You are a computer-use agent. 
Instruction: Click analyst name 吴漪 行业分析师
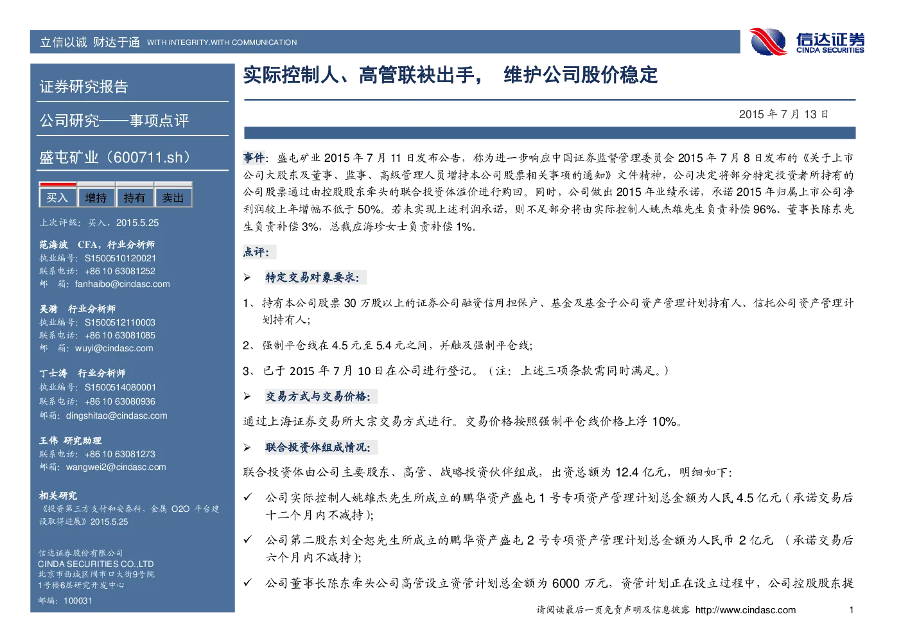78,309
